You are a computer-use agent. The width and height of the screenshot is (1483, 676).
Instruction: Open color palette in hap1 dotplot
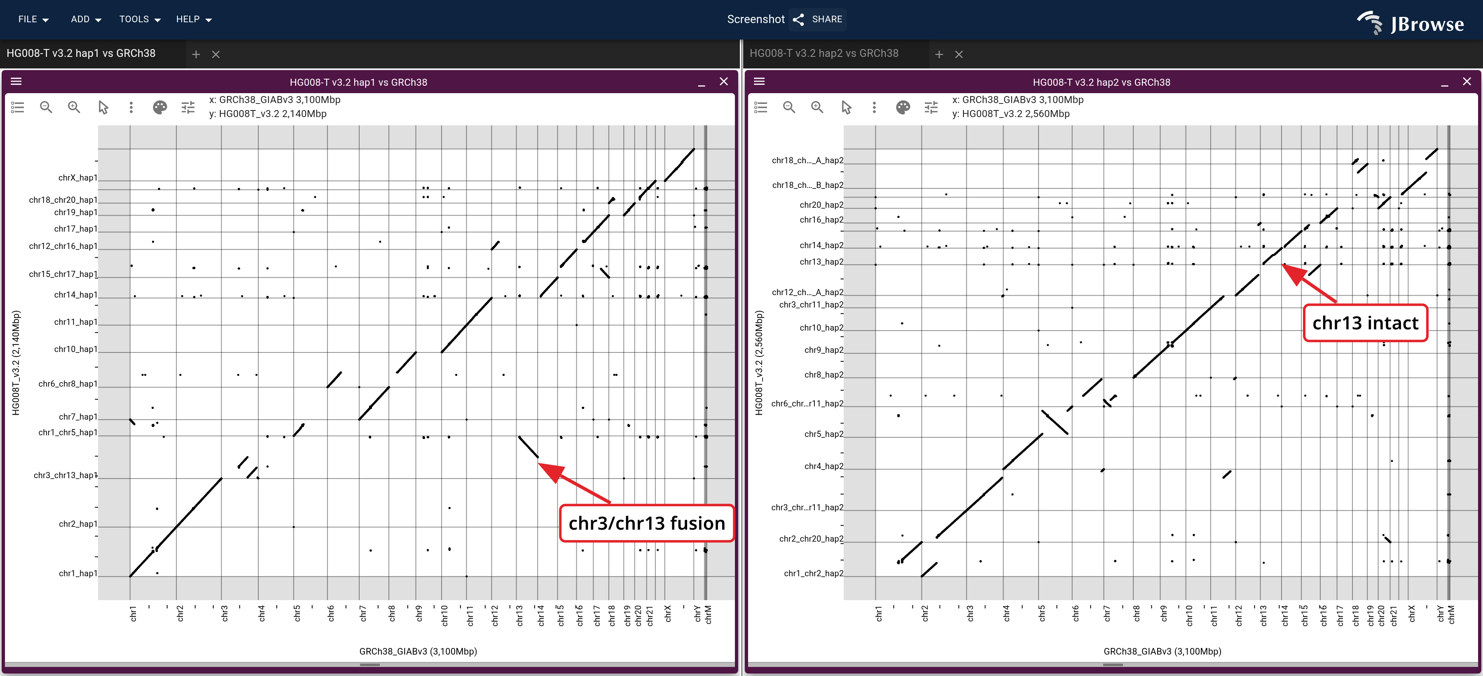[x=159, y=107]
